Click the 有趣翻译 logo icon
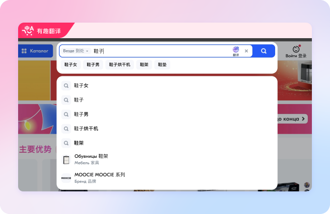 pyautogui.click(x=28, y=31)
